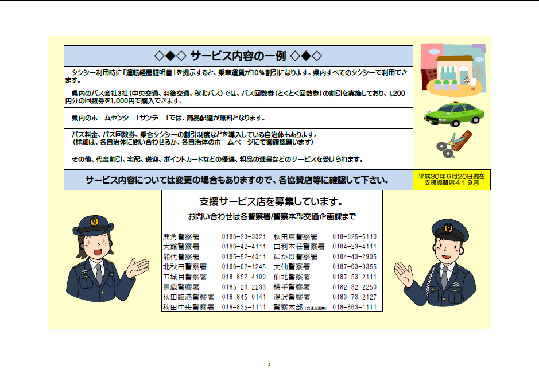Screen dimensions: 539x381
Task: Click the 秋田中央警察署 phone number 018-835-1111
Action: pos(243,307)
